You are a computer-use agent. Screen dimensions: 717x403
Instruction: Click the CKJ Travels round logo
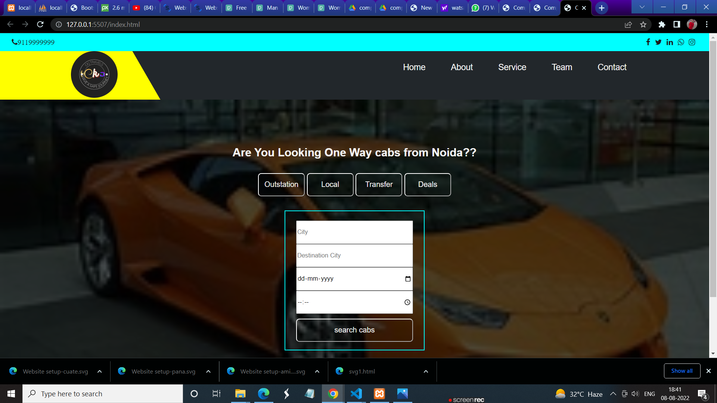pos(94,75)
